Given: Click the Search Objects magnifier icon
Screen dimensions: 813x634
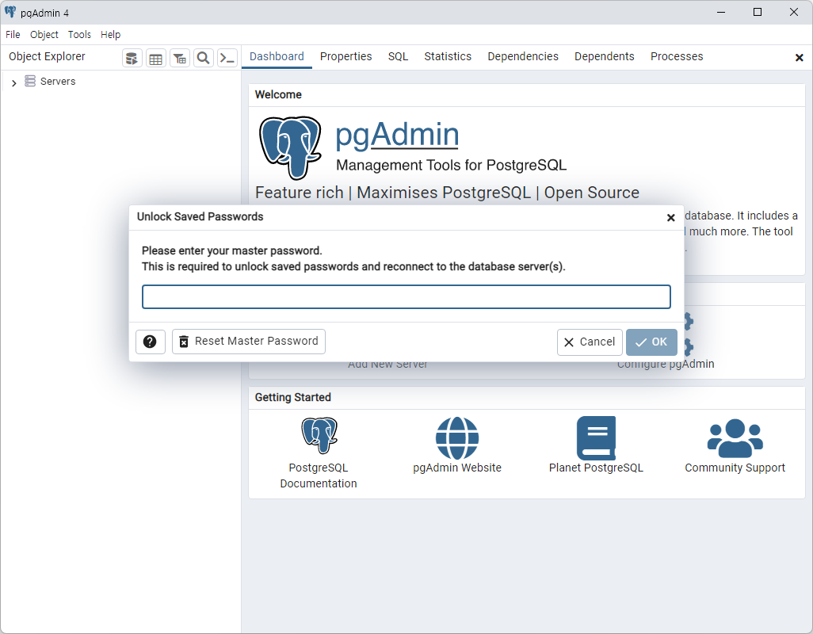Looking at the screenshot, I should click(x=203, y=58).
